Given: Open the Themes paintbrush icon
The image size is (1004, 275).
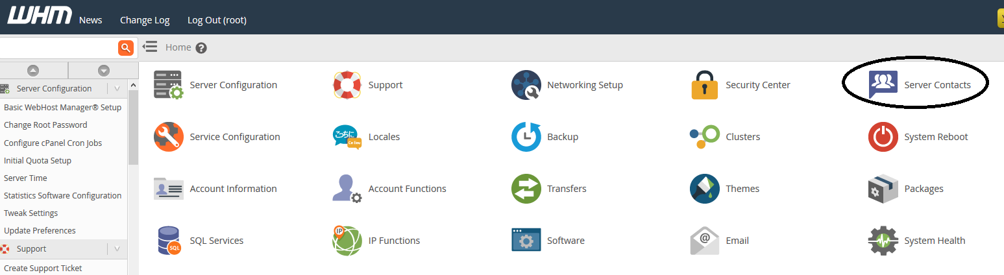Looking at the screenshot, I should (x=704, y=189).
